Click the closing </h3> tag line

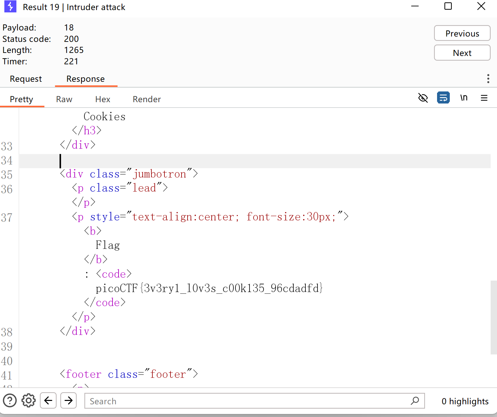87,130
